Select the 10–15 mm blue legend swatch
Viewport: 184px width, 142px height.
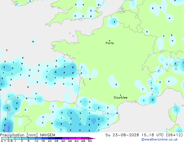pos(39,138)
